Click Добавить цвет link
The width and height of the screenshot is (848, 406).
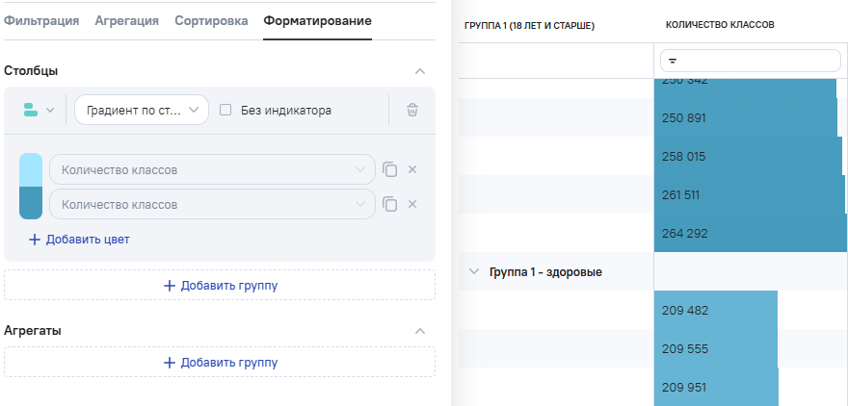click(79, 240)
